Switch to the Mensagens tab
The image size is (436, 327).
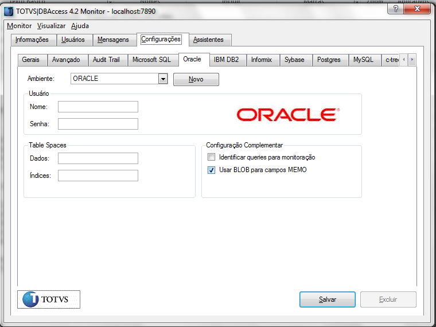(114, 40)
